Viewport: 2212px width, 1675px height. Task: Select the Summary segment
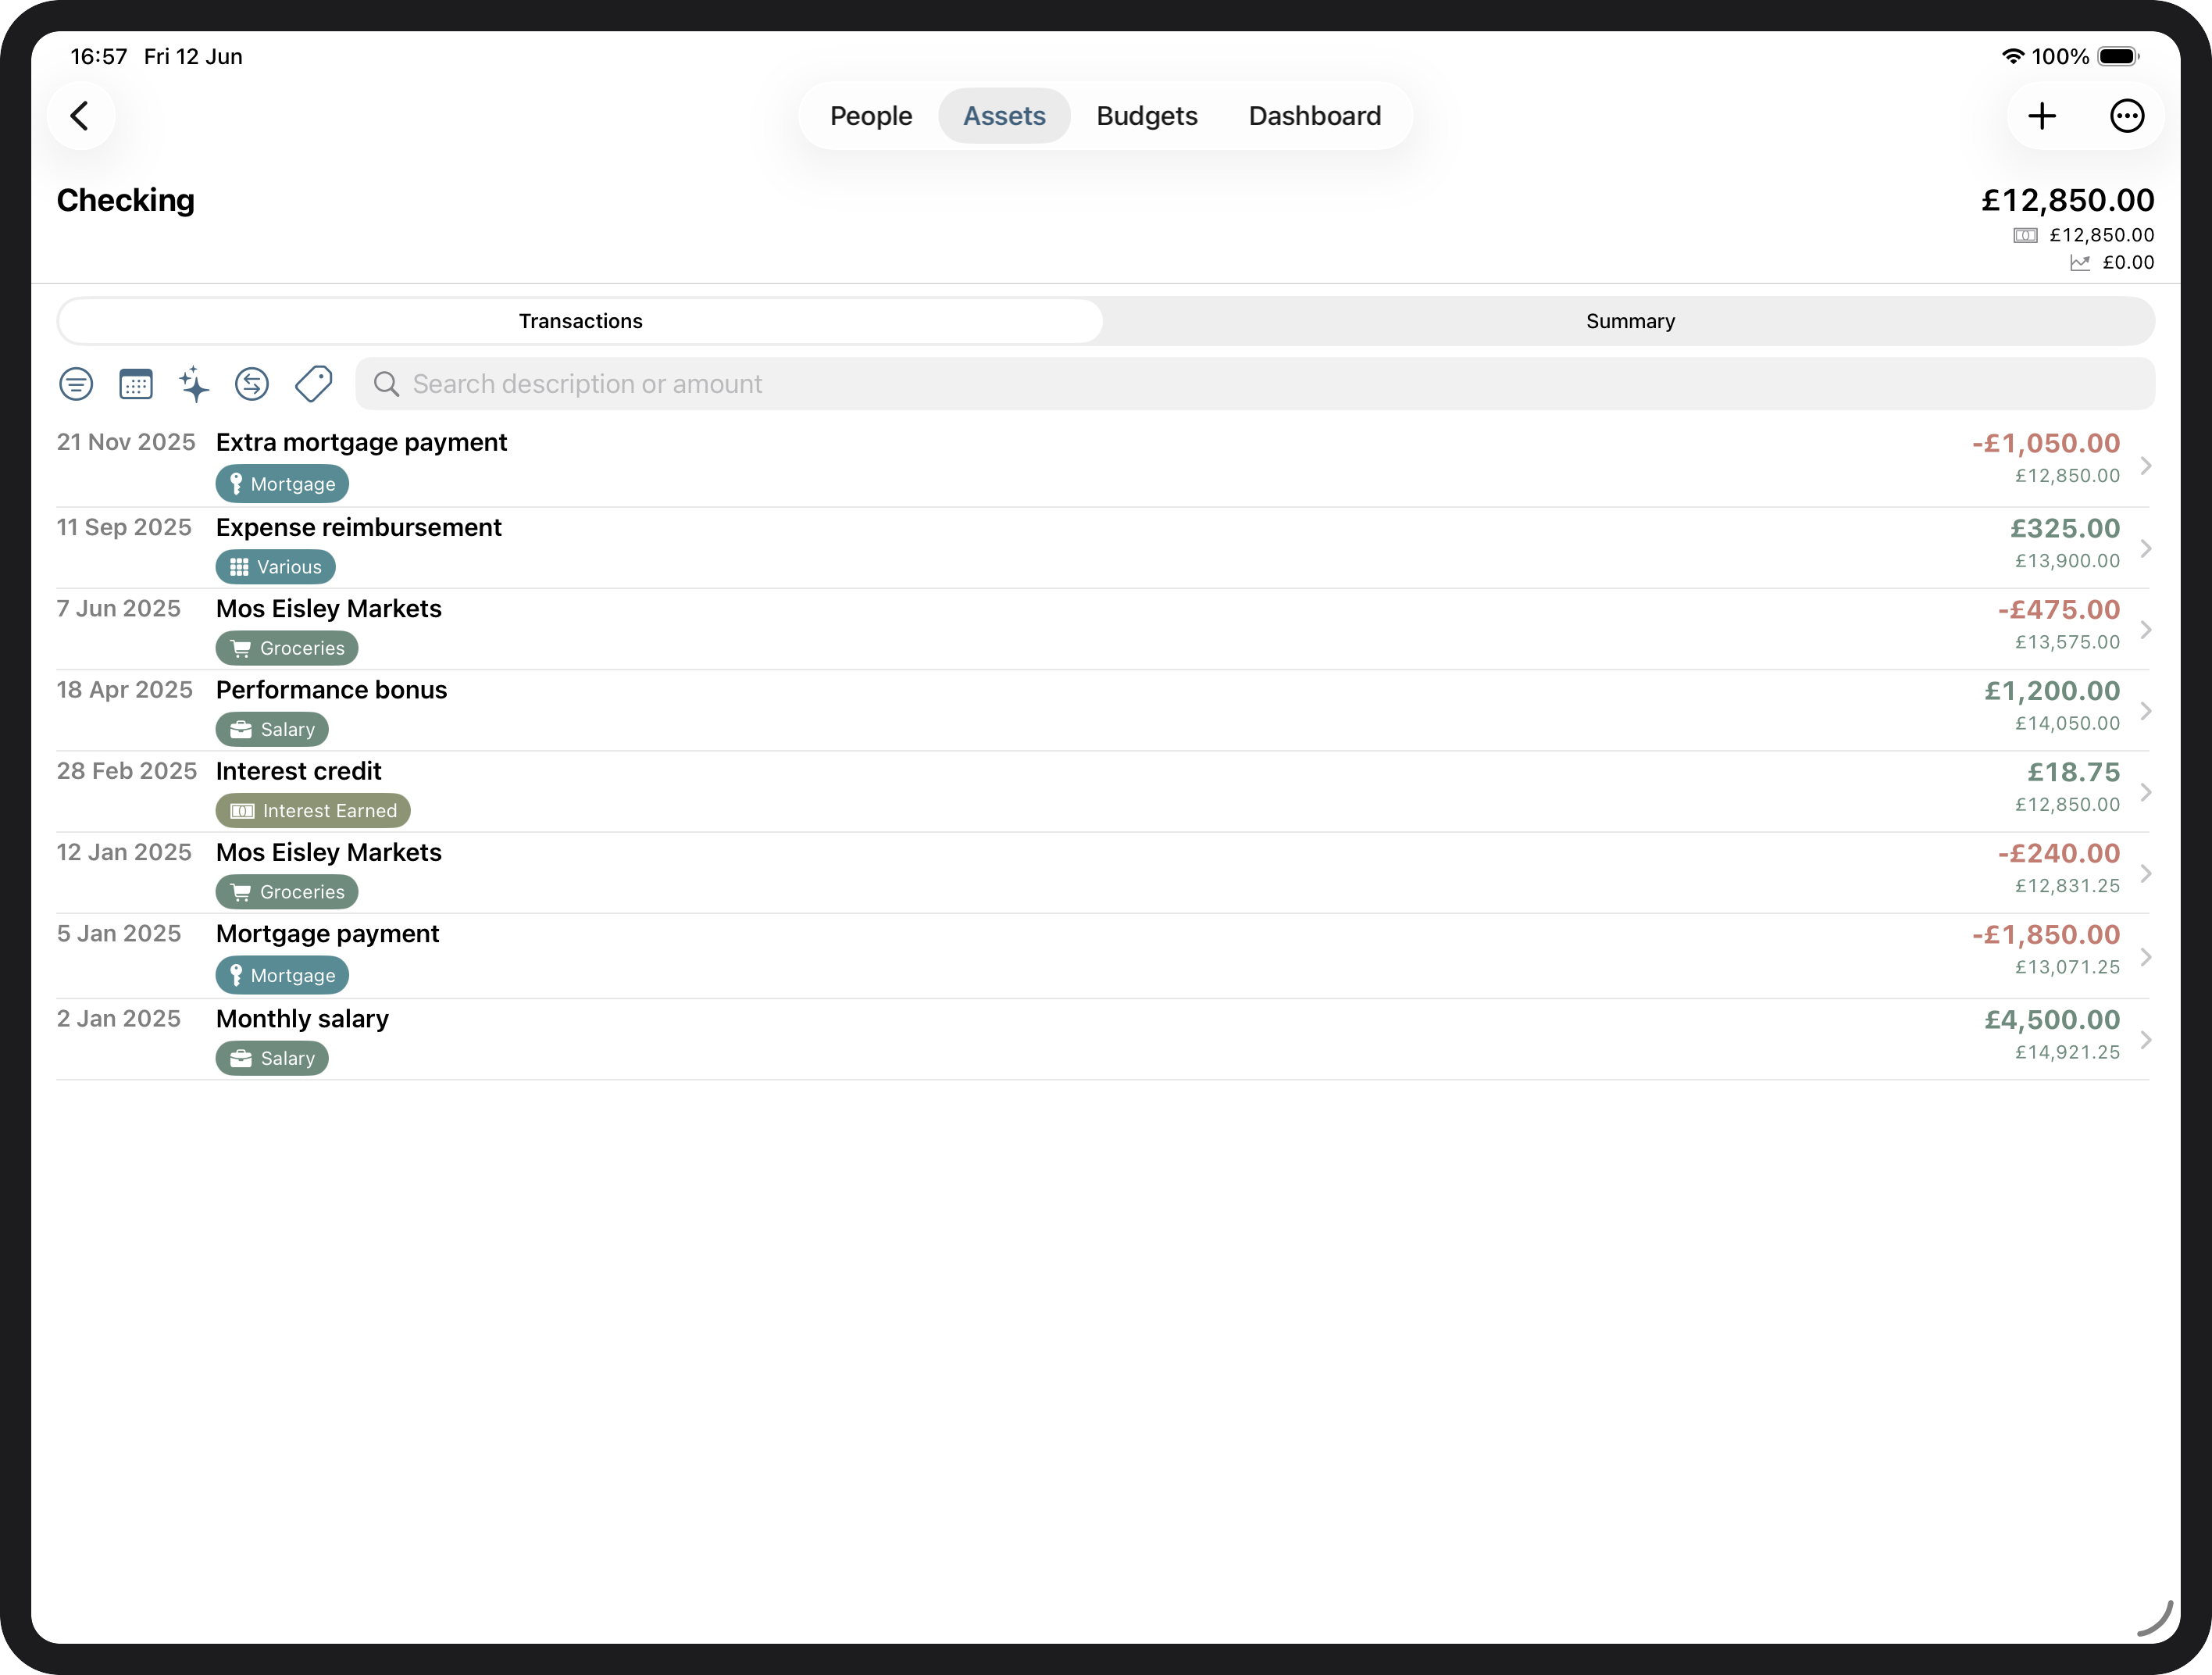1630,321
